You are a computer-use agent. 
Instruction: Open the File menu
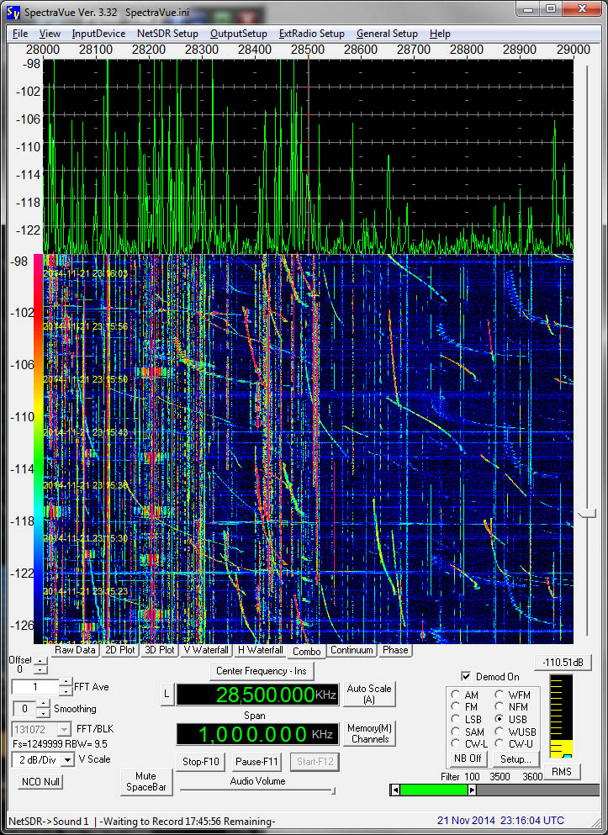click(x=20, y=34)
